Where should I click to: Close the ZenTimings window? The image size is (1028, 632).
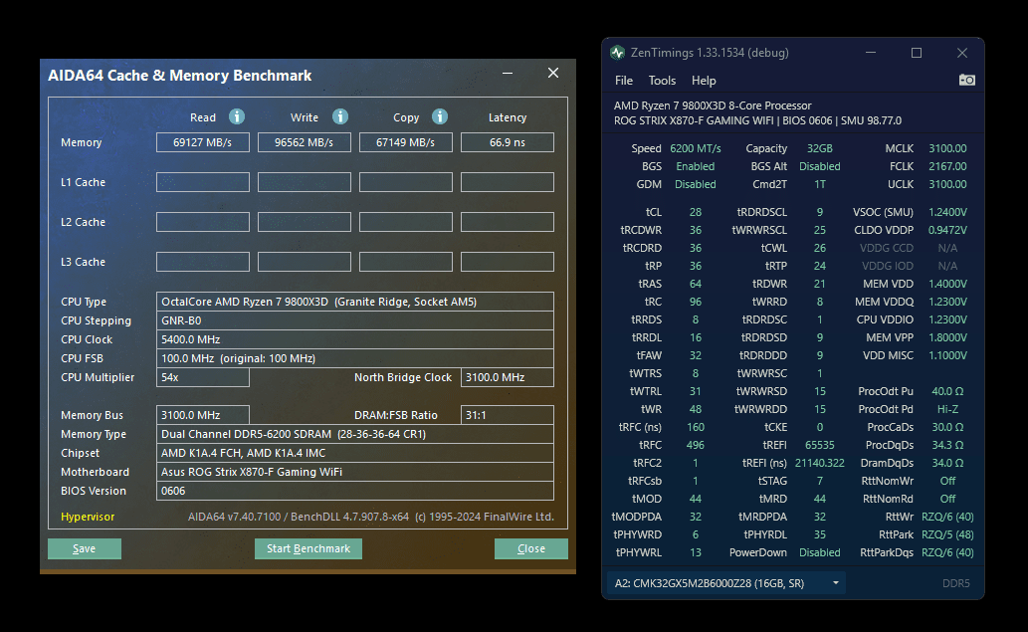click(x=961, y=53)
